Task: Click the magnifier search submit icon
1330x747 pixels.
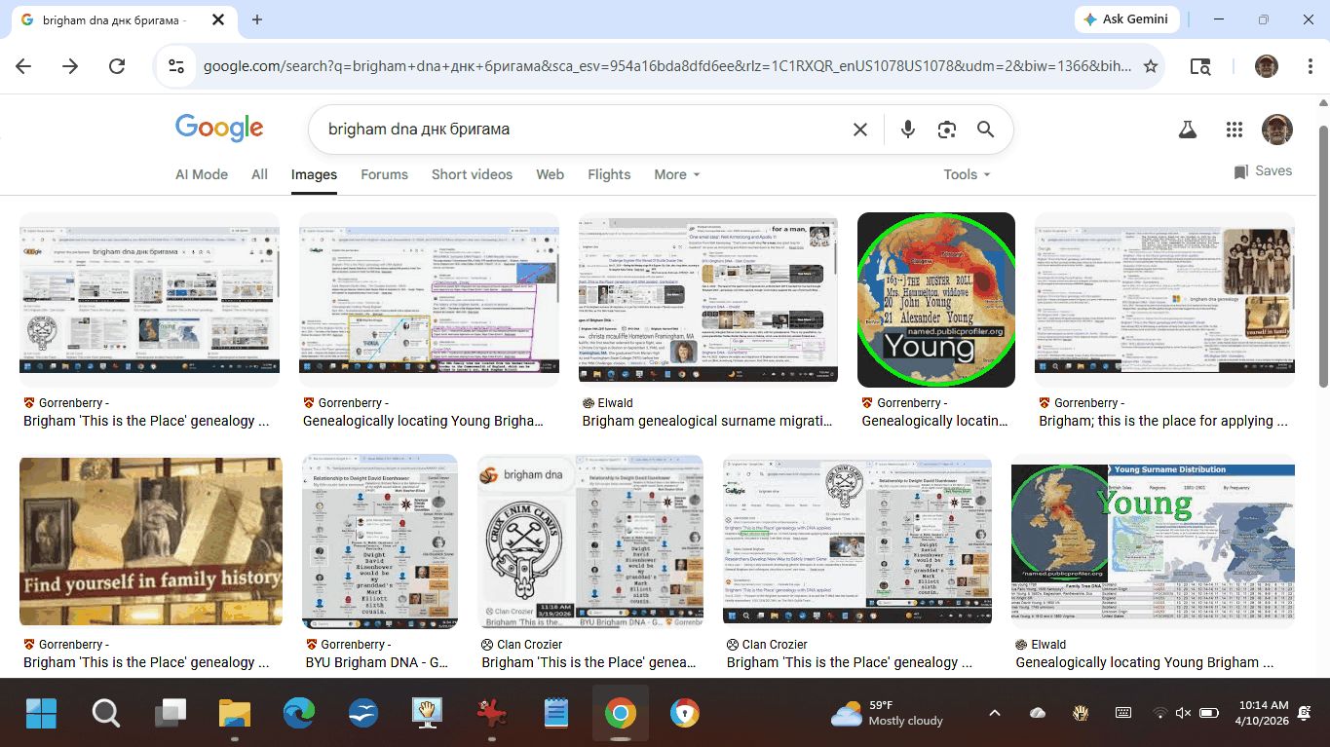Action: [985, 130]
